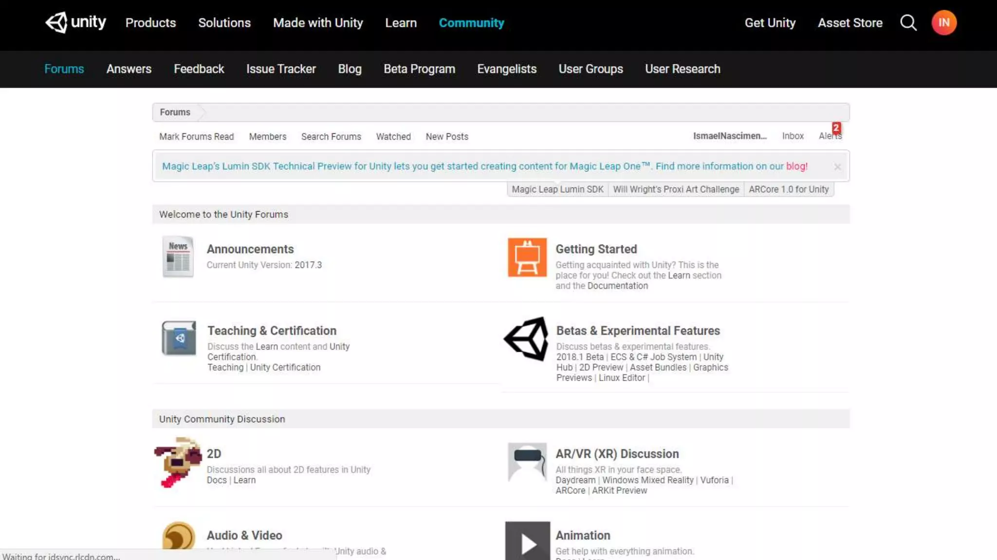Click the Betas Unity cube icon
The width and height of the screenshot is (997, 560).
coord(527,339)
